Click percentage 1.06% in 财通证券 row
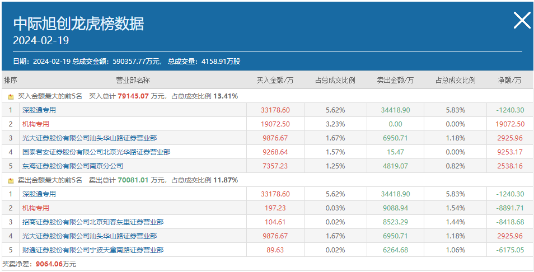 [456, 250]
